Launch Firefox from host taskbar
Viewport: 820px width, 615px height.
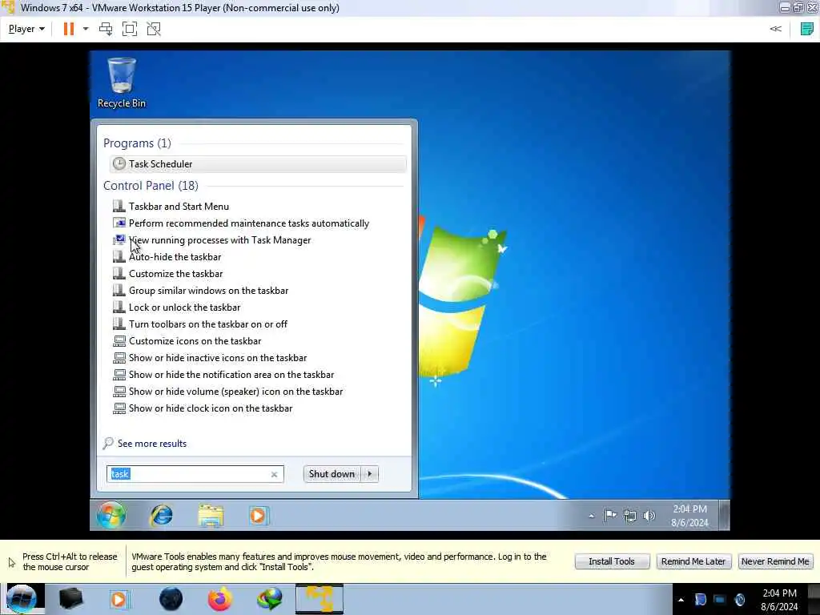point(220,599)
